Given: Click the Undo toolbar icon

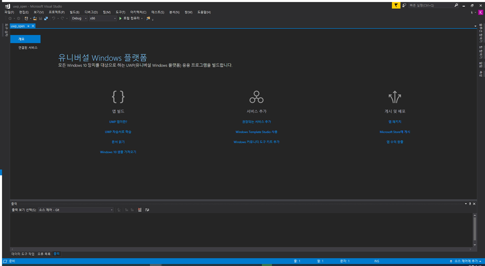Looking at the screenshot, I should (x=54, y=19).
